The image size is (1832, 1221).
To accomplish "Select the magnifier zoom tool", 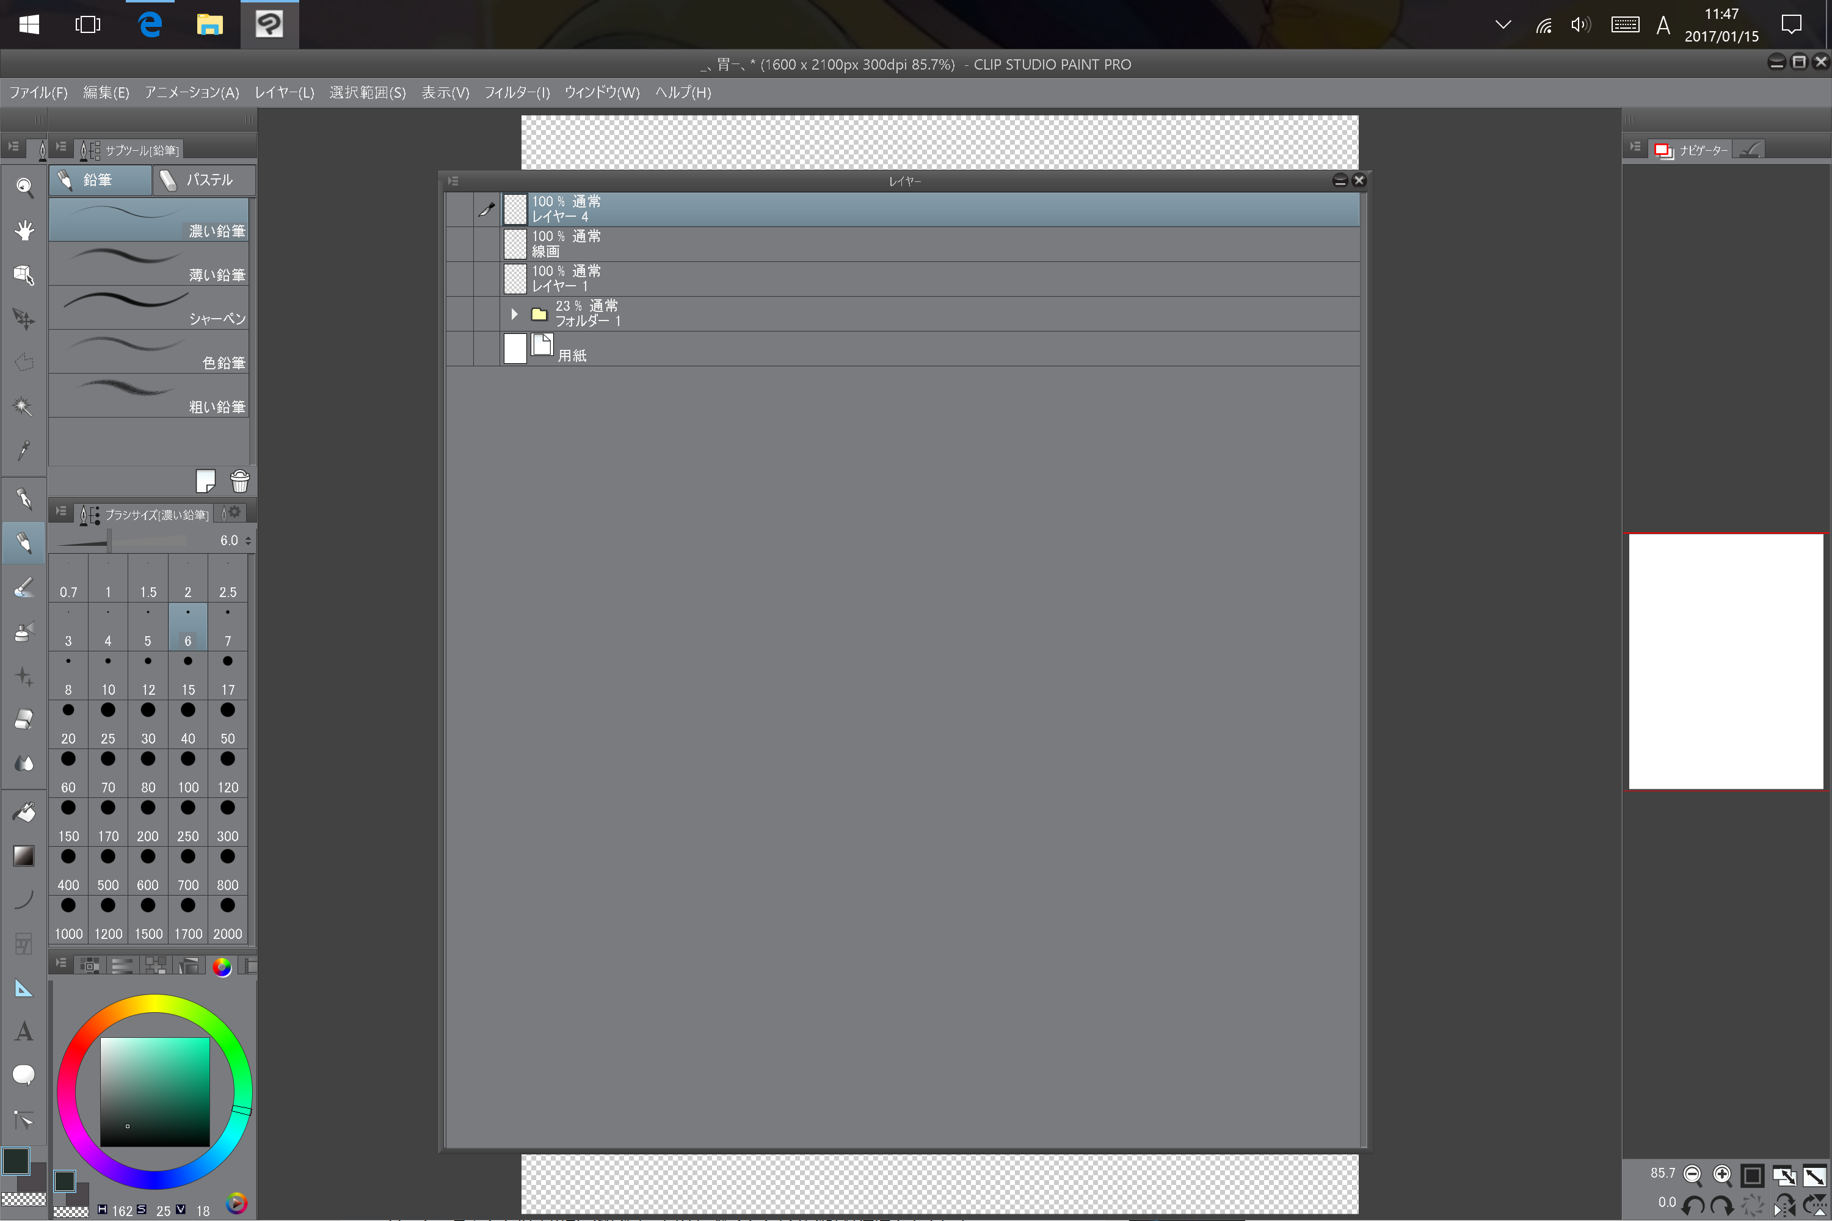I will [x=24, y=187].
